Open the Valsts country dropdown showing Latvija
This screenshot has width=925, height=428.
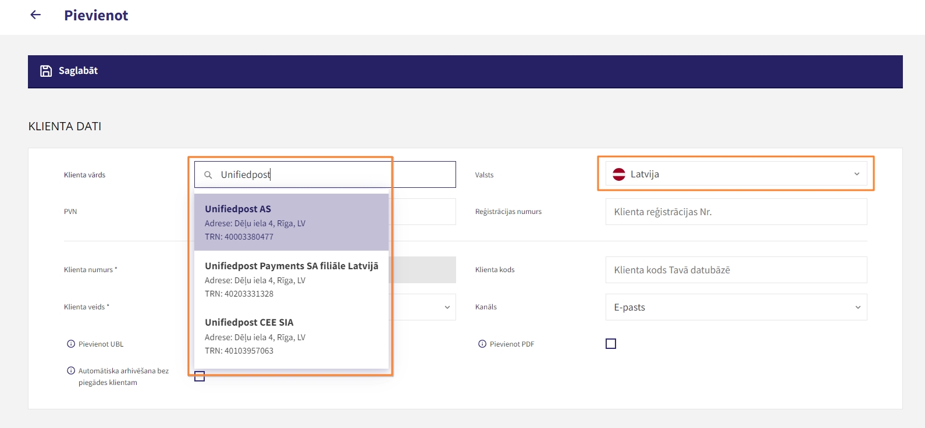pos(736,174)
